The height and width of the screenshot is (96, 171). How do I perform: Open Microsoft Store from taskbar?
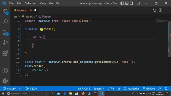coord(77,94)
